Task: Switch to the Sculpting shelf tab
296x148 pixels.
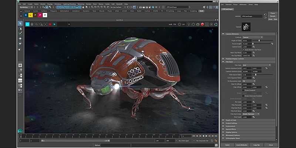Action: coord(193,11)
